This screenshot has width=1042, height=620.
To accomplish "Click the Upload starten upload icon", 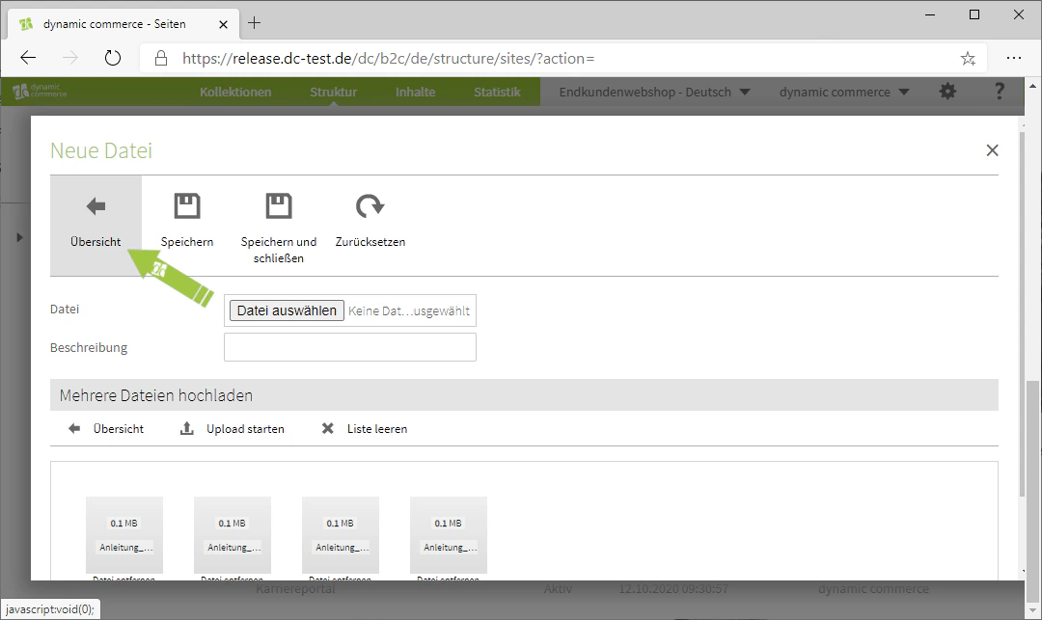I will click(187, 429).
